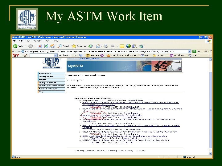Click the red Yahoo! Y logo

[x=16, y=55]
